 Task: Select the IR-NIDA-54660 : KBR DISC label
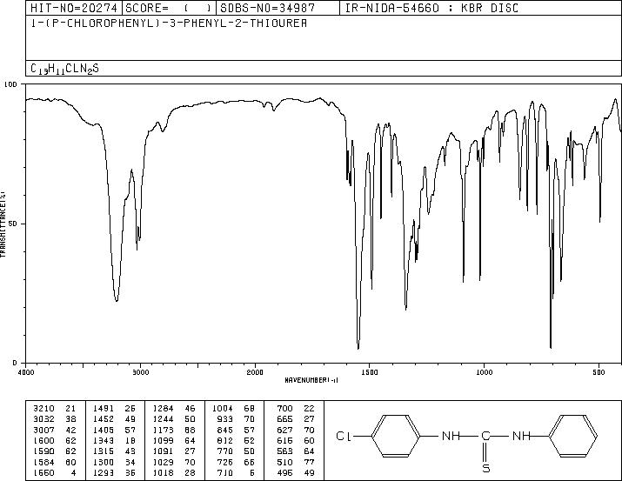(x=431, y=8)
